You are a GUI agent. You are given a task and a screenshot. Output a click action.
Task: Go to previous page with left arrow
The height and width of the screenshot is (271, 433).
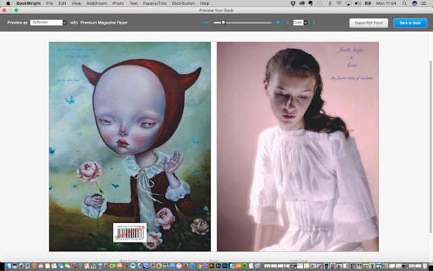[x=287, y=22]
